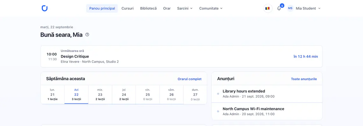
Task: Click the 'în 12 h 44 min' countdown
Action: [306, 57]
